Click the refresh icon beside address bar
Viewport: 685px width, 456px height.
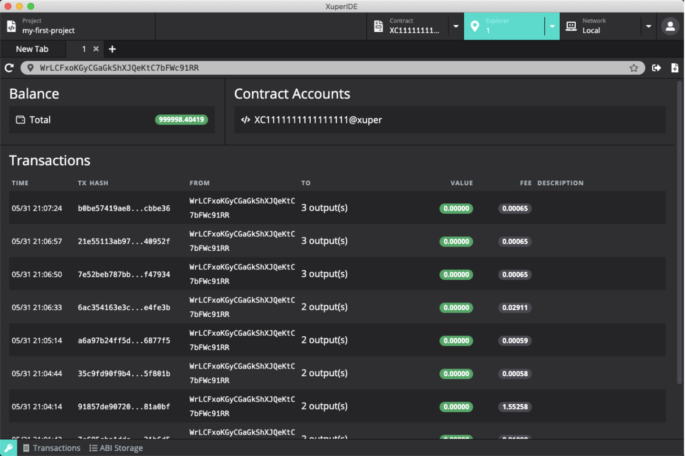click(9, 68)
